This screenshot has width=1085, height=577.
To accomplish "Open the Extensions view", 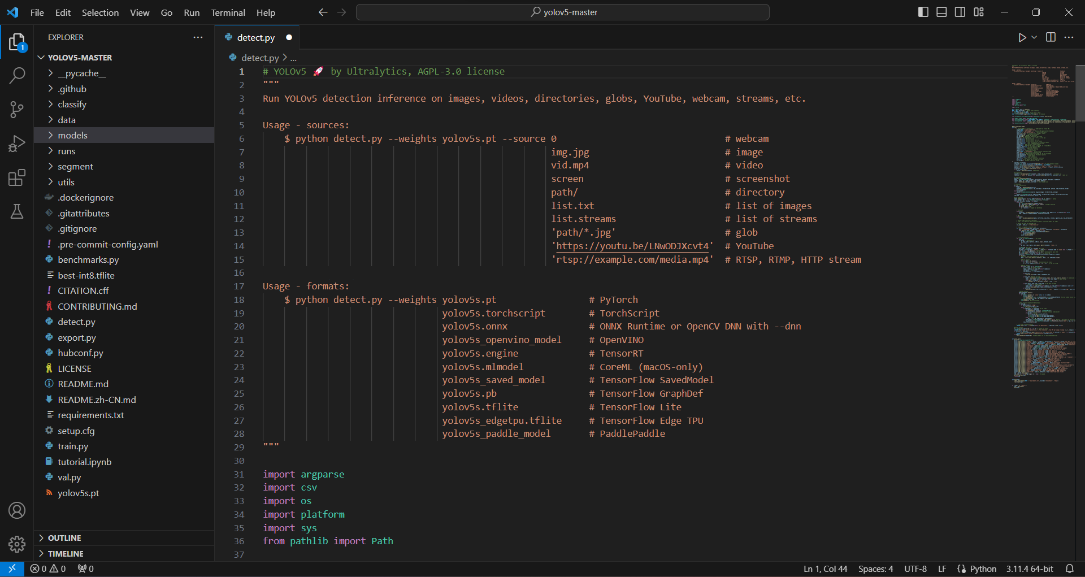I will click(x=17, y=177).
